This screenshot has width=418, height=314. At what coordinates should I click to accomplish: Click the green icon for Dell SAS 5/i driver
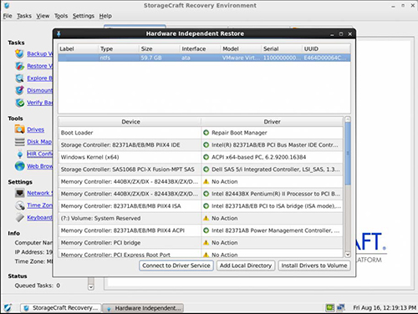[x=206, y=170]
